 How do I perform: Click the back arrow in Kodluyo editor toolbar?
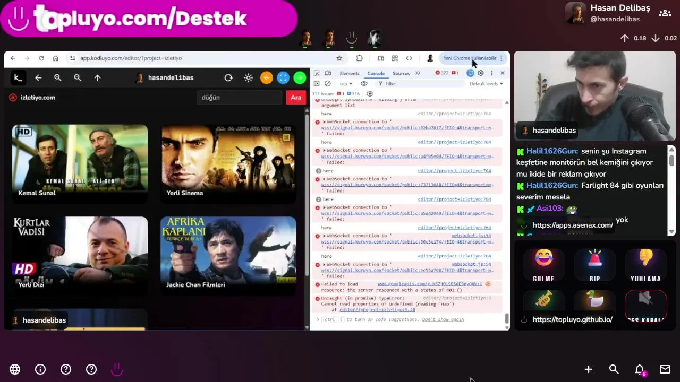point(38,78)
